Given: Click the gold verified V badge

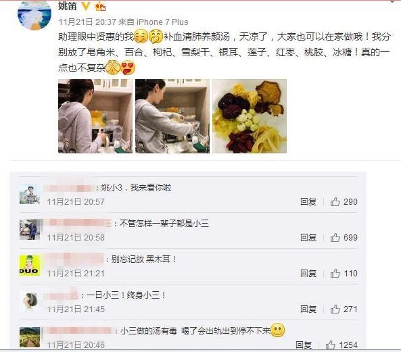Looking at the screenshot, I should pyautogui.click(x=86, y=6).
